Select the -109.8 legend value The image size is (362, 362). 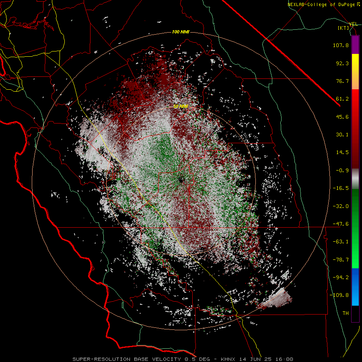(x=339, y=295)
